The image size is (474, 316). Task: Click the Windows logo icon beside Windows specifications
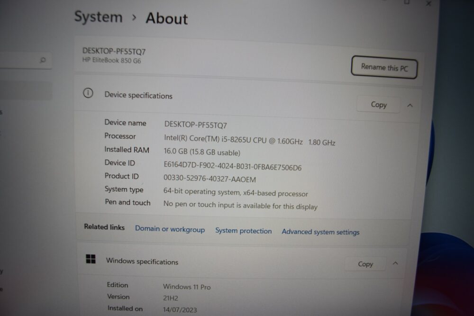(x=91, y=259)
